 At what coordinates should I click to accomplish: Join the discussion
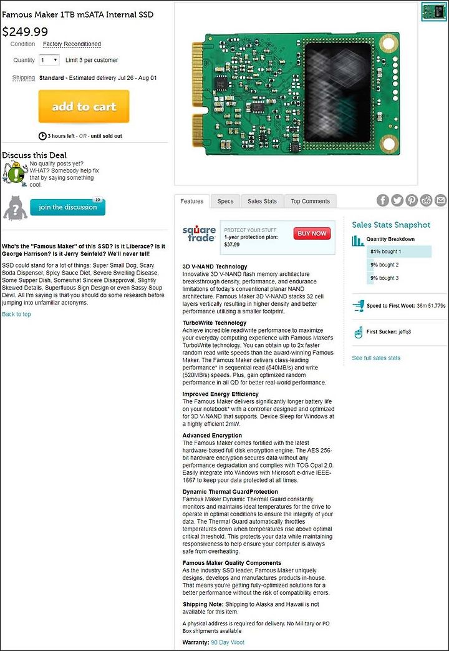pyautogui.click(x=67, y=207)
